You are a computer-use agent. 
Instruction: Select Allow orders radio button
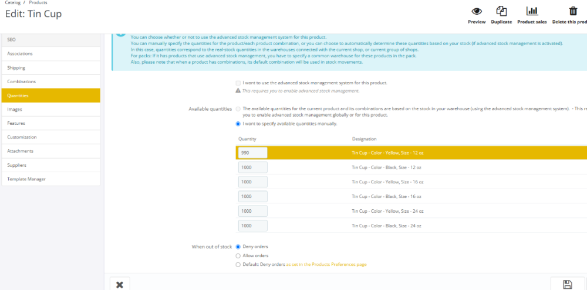point(238,255)
